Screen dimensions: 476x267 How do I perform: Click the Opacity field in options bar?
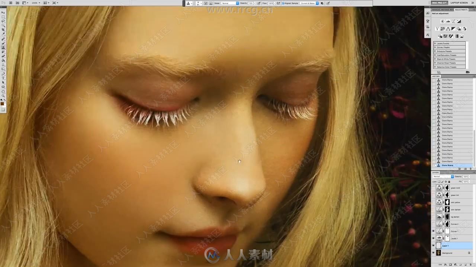(x=251, y=3)
